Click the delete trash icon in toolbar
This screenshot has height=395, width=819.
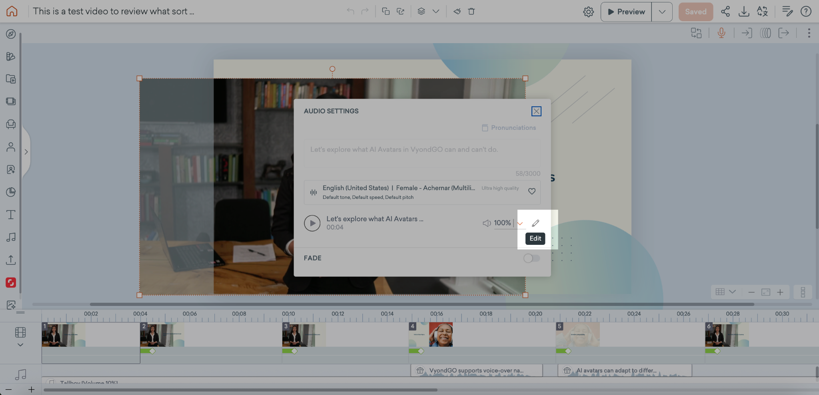(471, 12)
